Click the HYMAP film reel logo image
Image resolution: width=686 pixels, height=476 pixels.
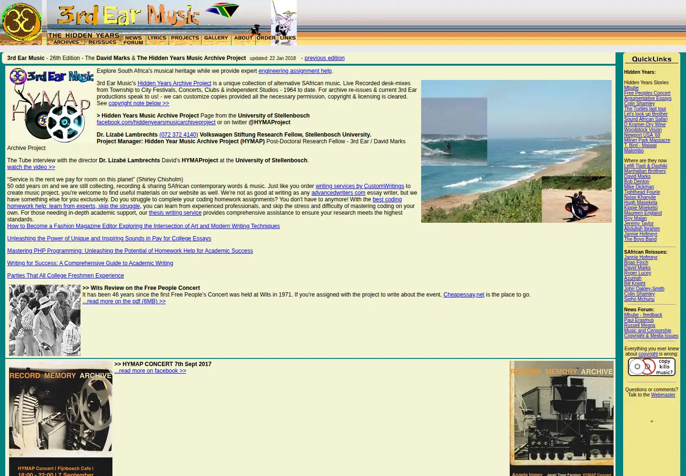point(51,105)
